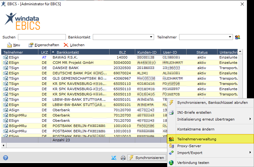Click the Neu envelope icon
The image size is (254, 167).
pos(9,45)
